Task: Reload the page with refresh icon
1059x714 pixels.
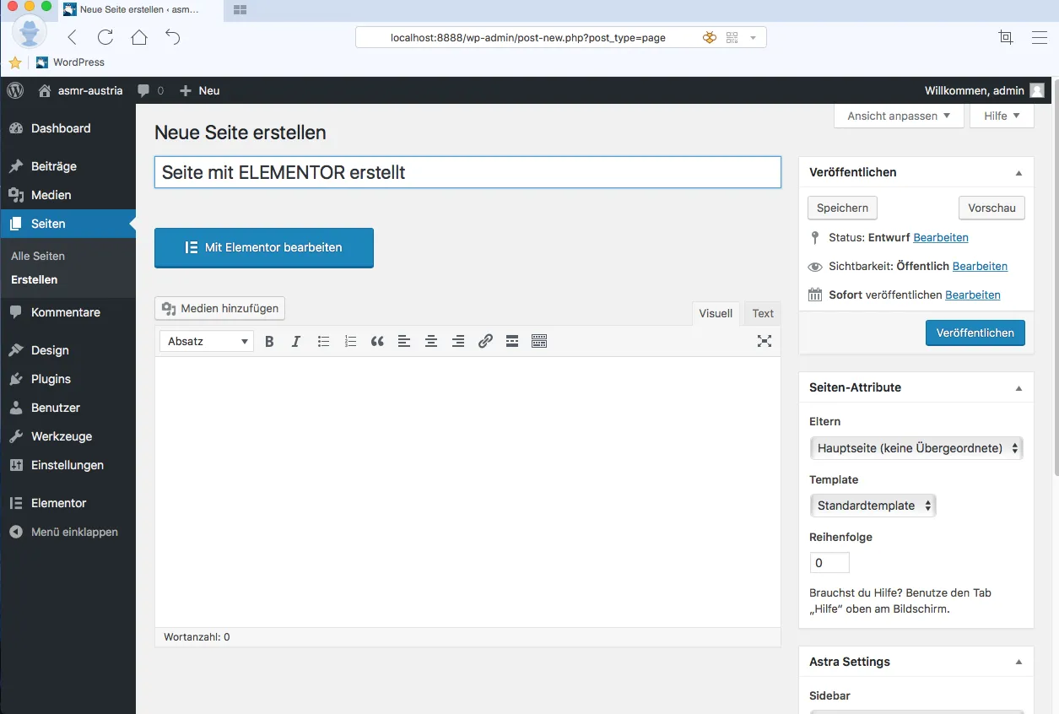Action: 105,37
